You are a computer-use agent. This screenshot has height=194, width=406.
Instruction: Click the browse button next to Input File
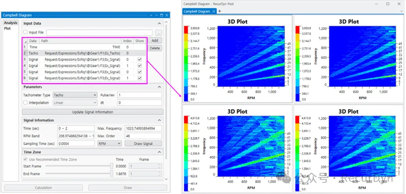pyautogui.click(x=159, y=33)
